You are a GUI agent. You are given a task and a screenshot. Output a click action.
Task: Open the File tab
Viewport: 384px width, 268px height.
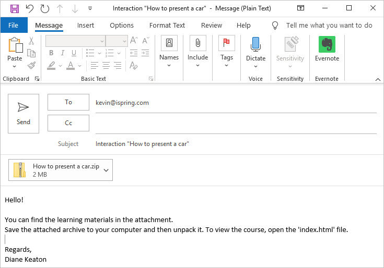14,25
